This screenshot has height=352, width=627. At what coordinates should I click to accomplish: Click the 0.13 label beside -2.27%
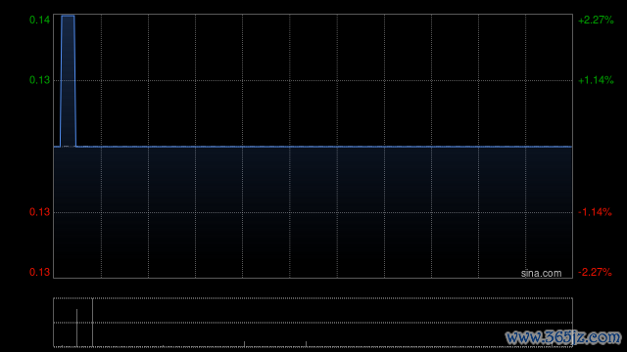point(39,272)
